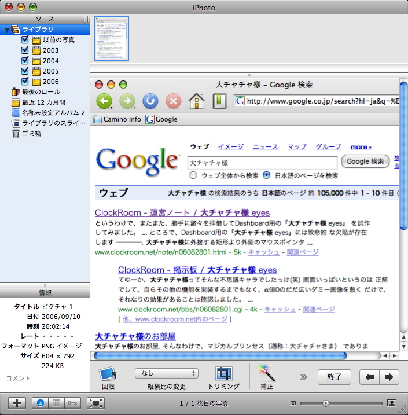Enter full screen mode button
This screenshot has width=408, height=415.
click(x=96, y=403)
